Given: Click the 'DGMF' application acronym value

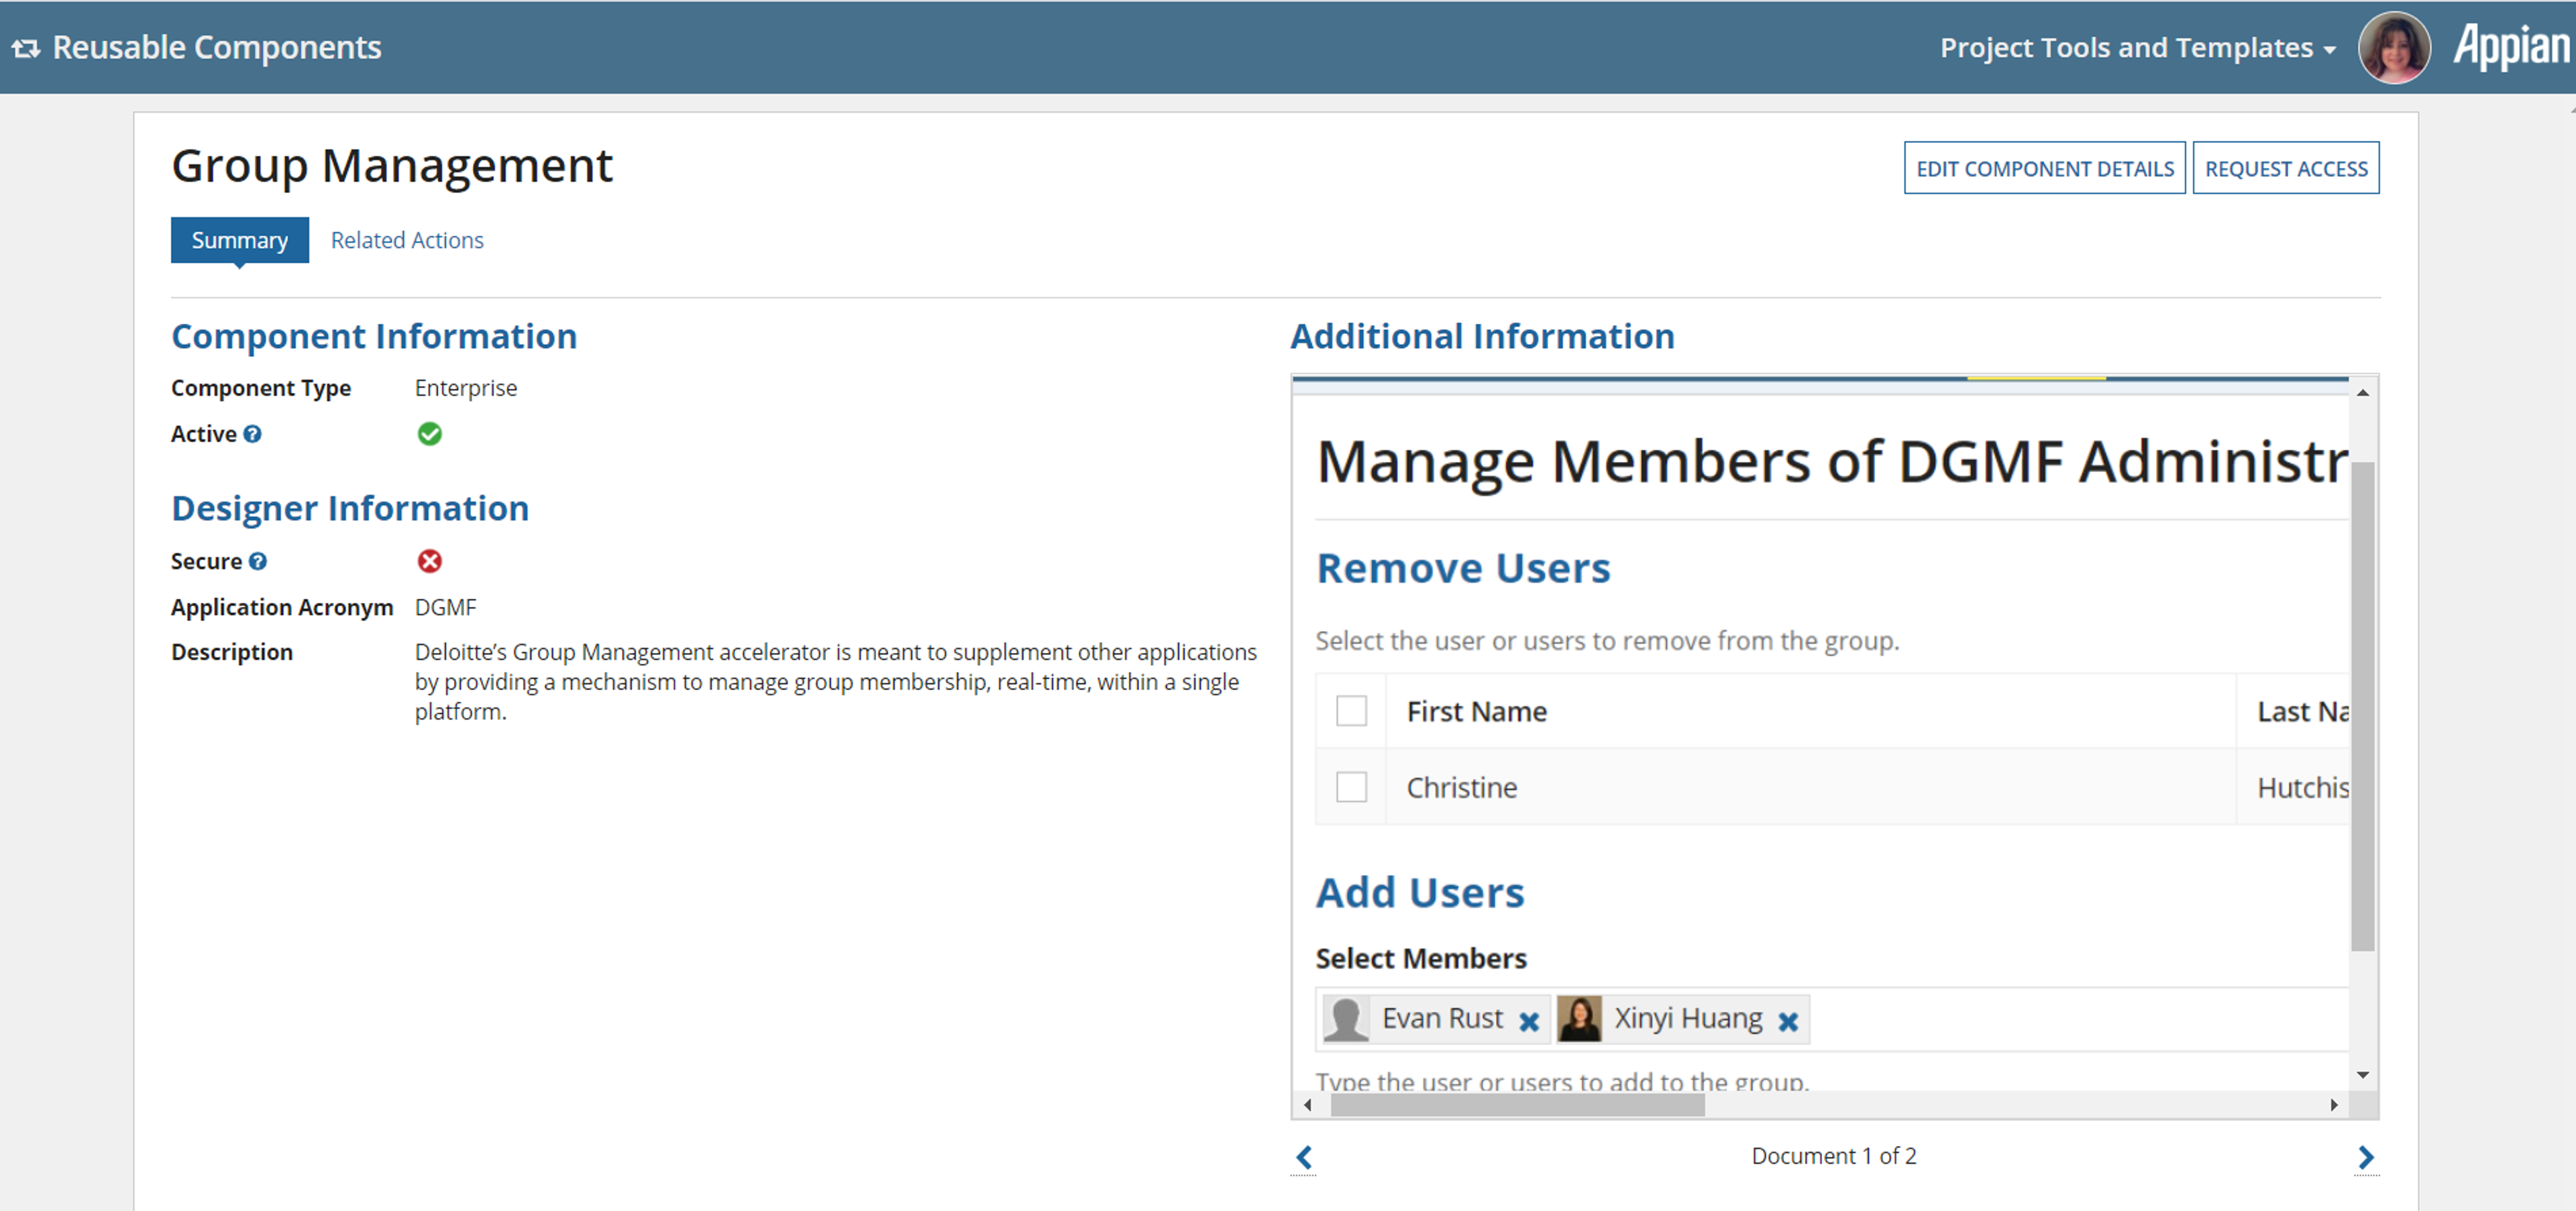Looking at the screenshot, I should (446, 608).
